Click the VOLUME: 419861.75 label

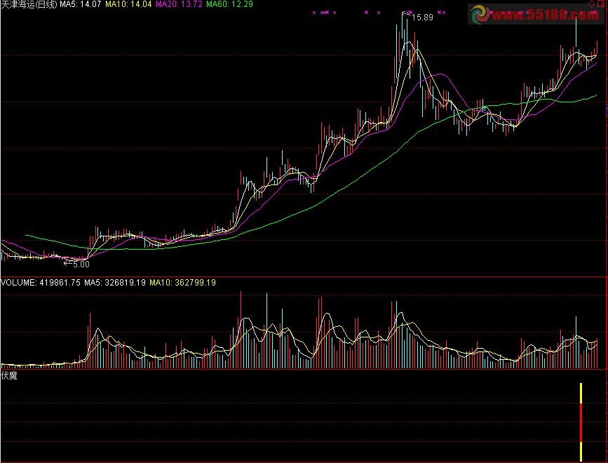click(x=41, y=283)
